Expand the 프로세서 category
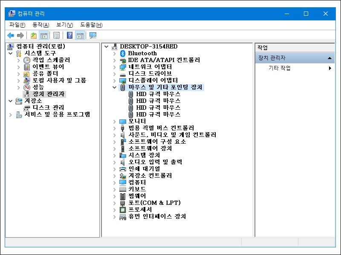The image size is (341, 255). [x=115, y=210]
